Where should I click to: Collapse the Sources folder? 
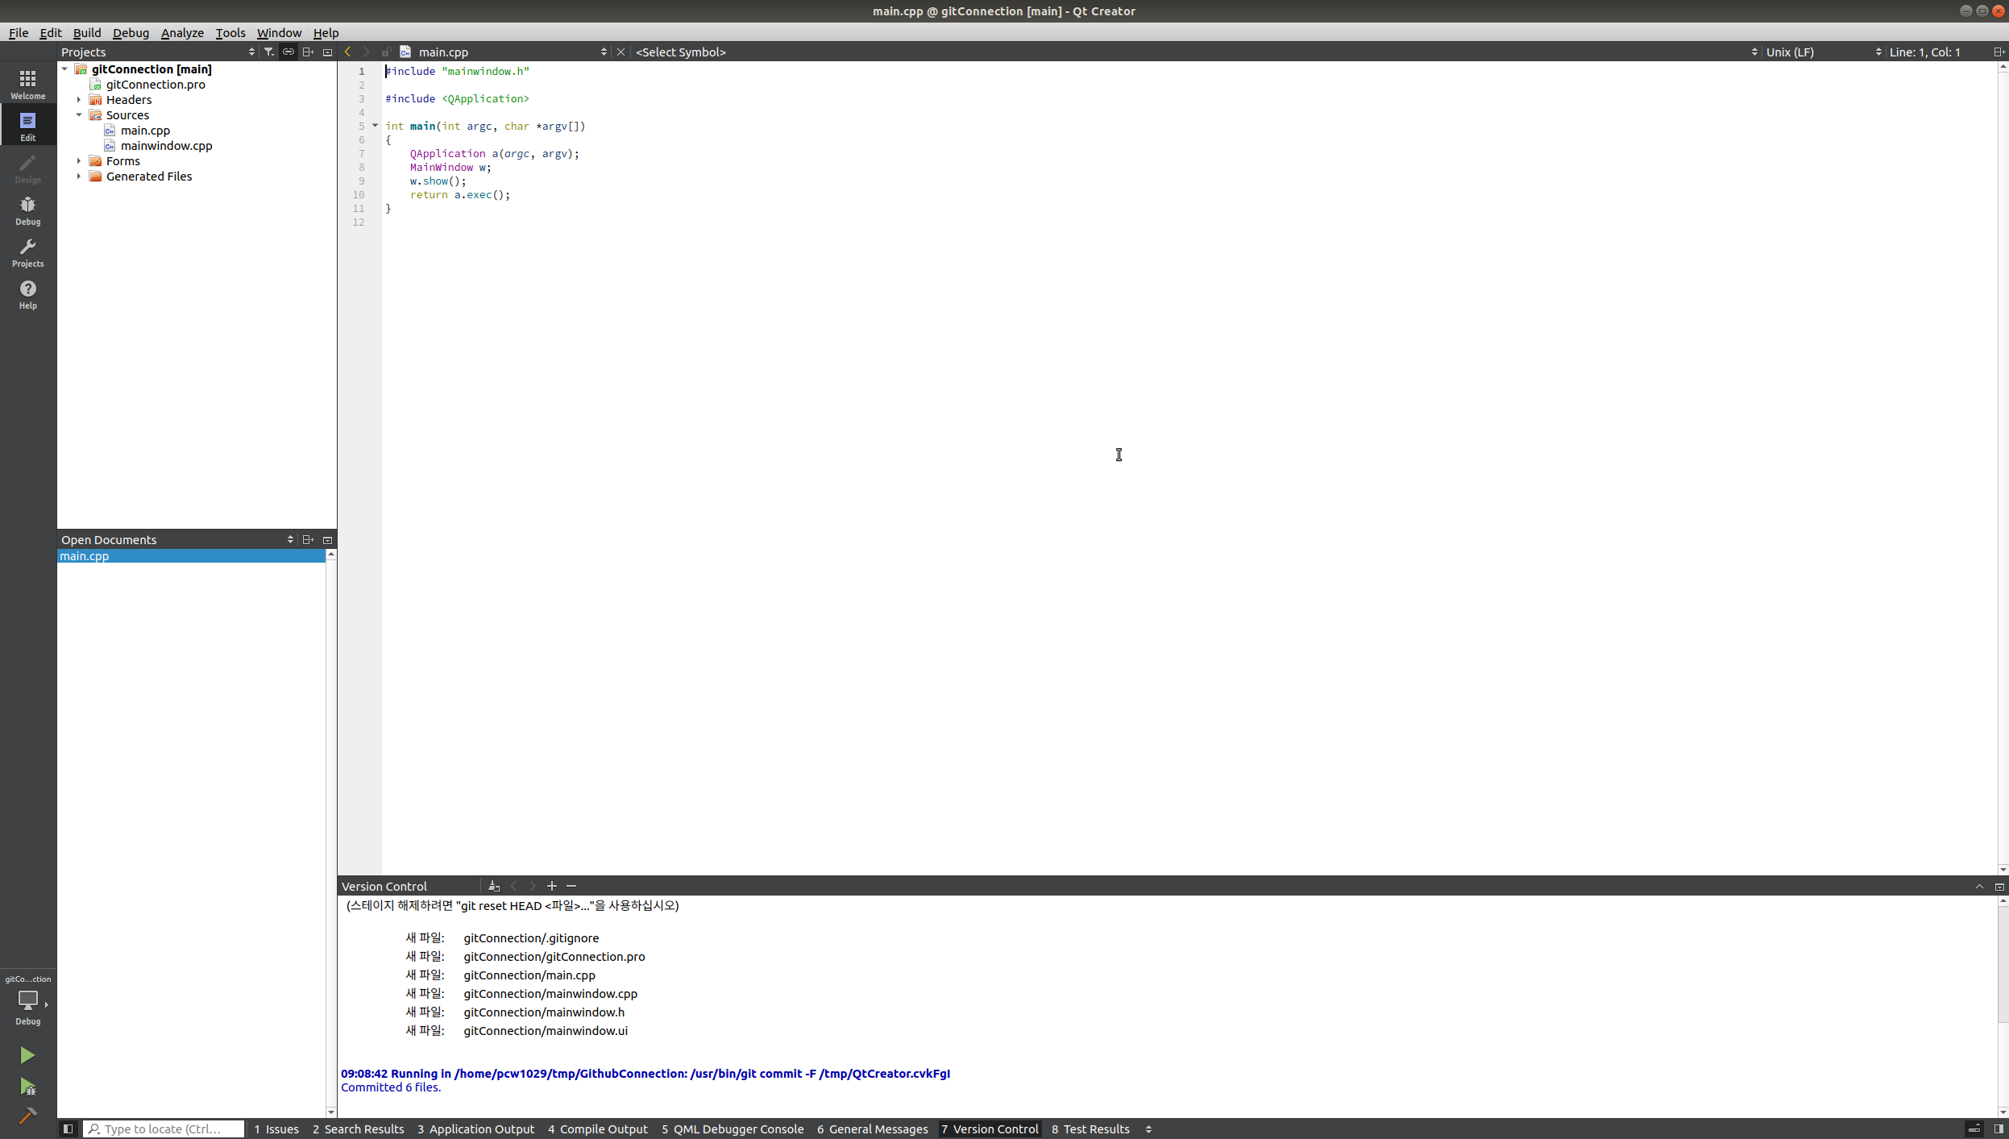(79, 115)
